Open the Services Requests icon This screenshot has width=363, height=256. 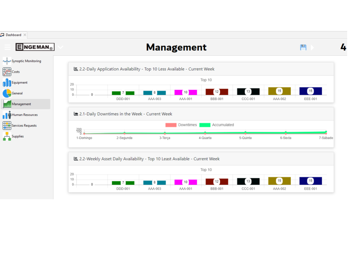(x=6, y=125)
